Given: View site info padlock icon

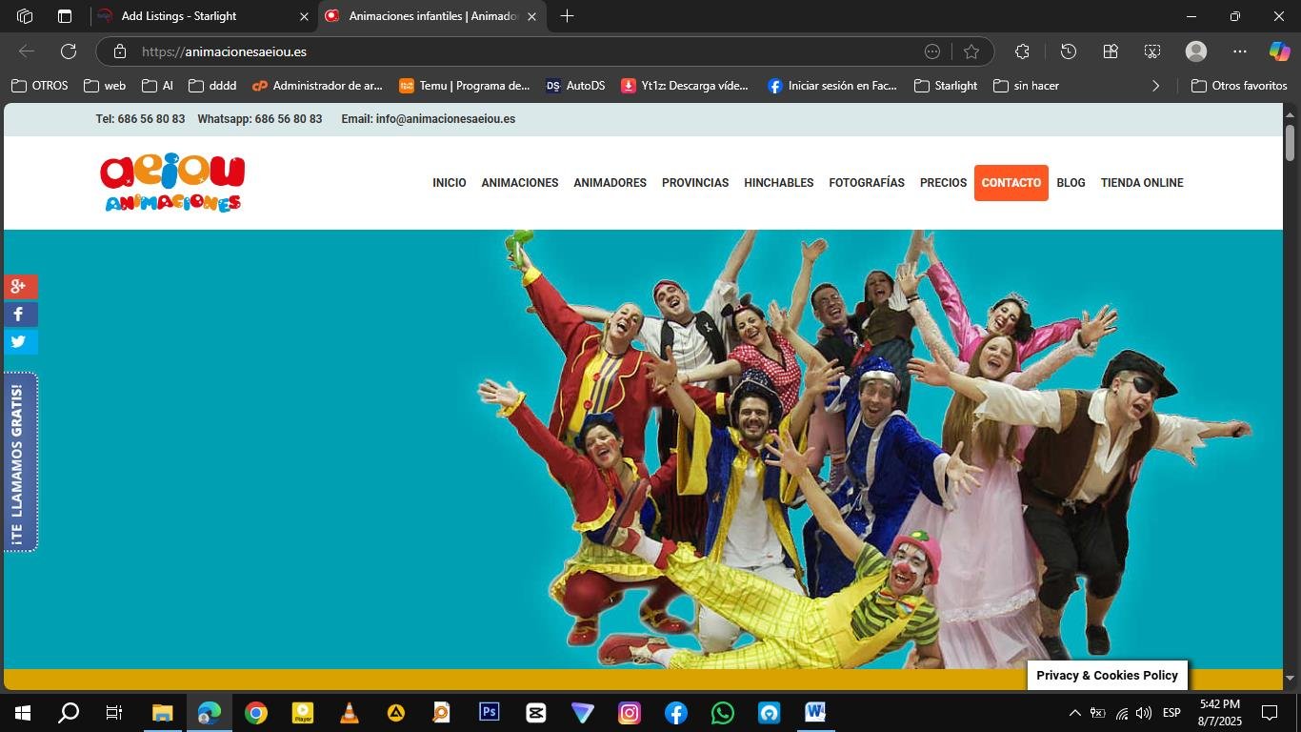Looking at the screenshot, I should [119, 51].
